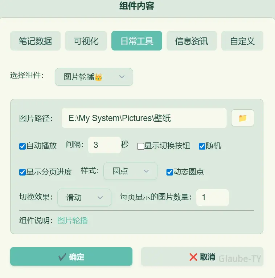Viewport: 275px width, 278px height.
Task: Switch to the 笔记数据 tab
Action: tap(35, 41)
